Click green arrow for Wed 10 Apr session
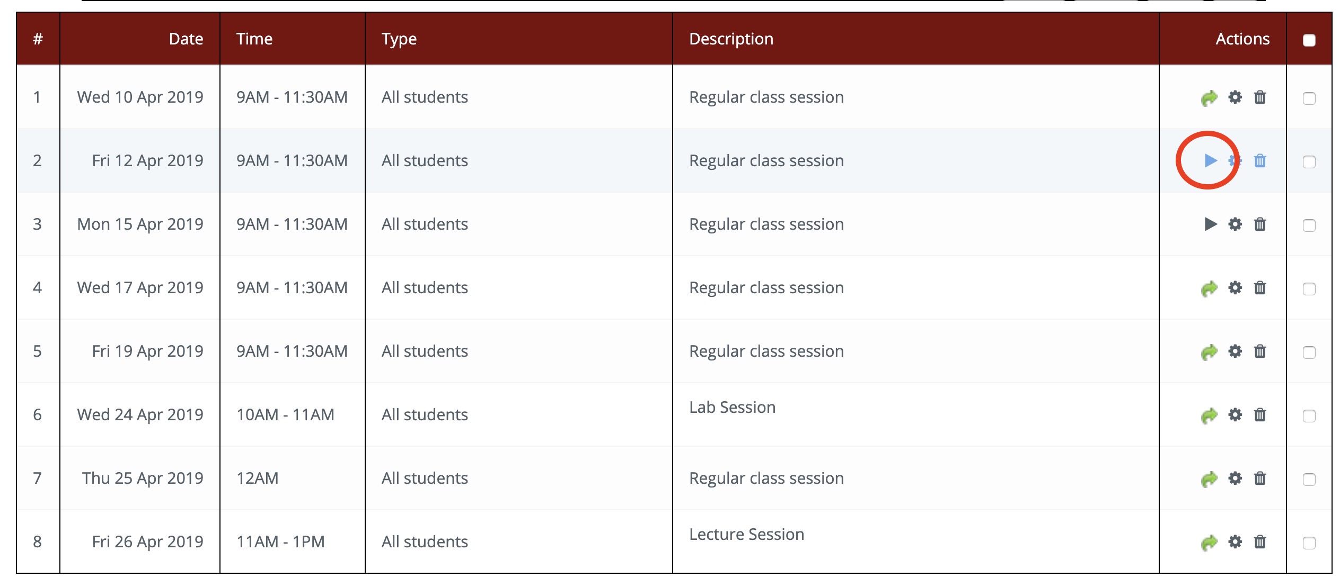The width and height of the screenshot is (1340, 578). [x=1209, y=98]
